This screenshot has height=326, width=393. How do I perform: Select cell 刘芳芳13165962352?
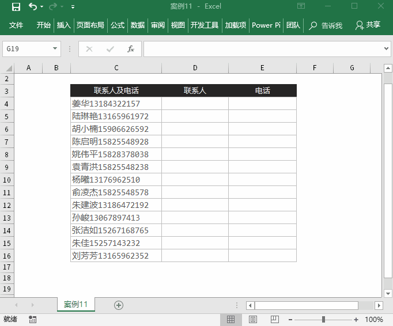(116, 256)
